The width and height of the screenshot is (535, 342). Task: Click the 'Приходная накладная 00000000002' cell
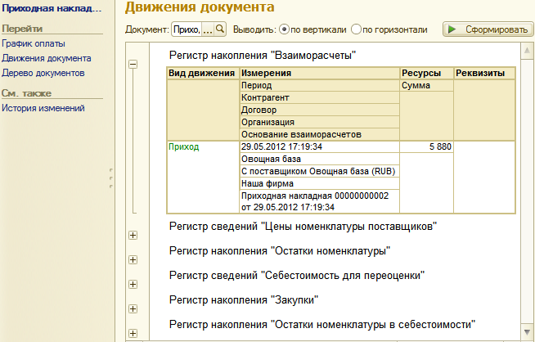[319, 201]
